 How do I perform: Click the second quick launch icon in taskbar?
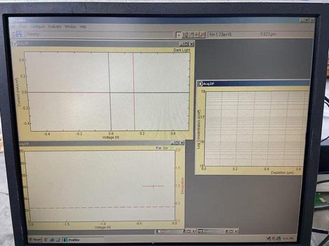pos(52,240)
